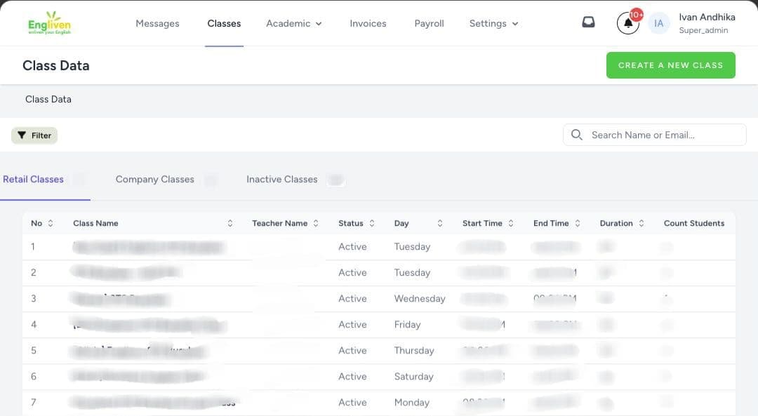Sort by End Time column arrows
Screen dimensions: 758x416
[577, 223]
